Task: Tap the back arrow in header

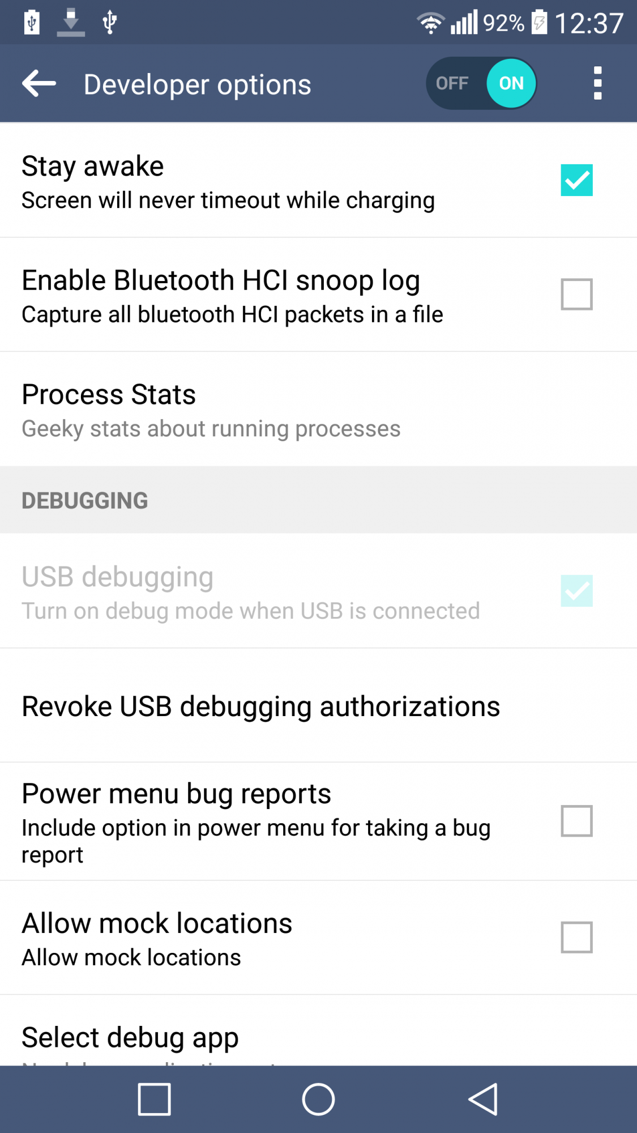Action: coord(39,84)
